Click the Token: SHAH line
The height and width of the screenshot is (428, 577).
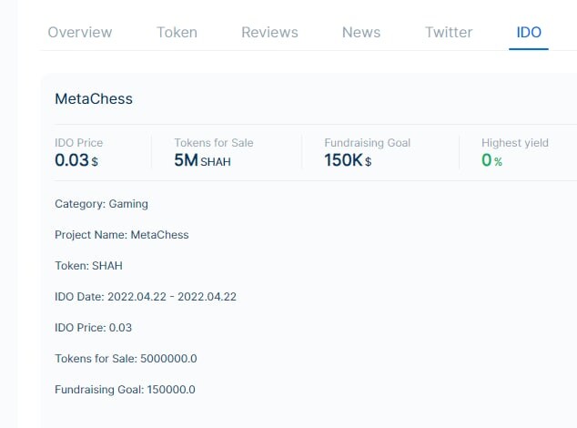pos(88,266)
